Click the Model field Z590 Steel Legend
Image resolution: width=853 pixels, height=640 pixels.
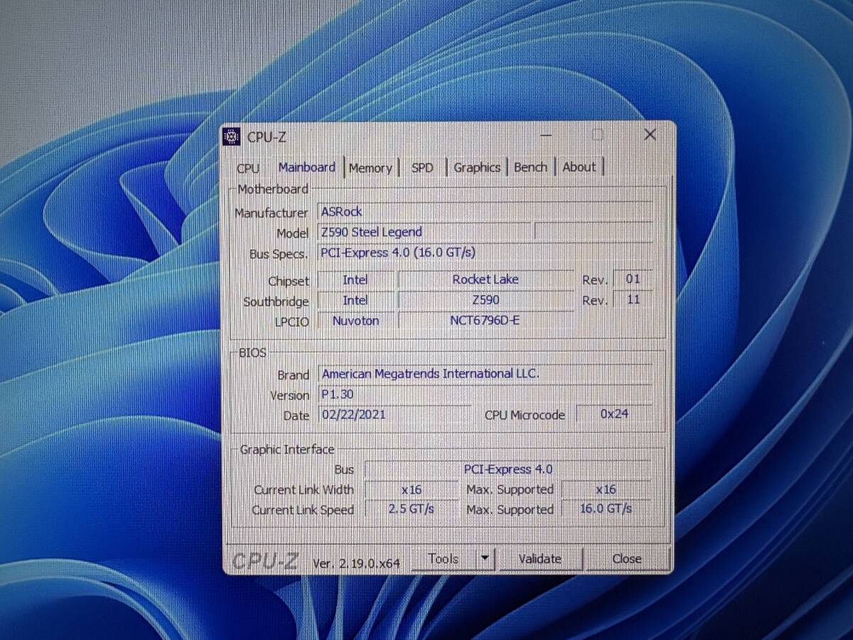point(423,233)
